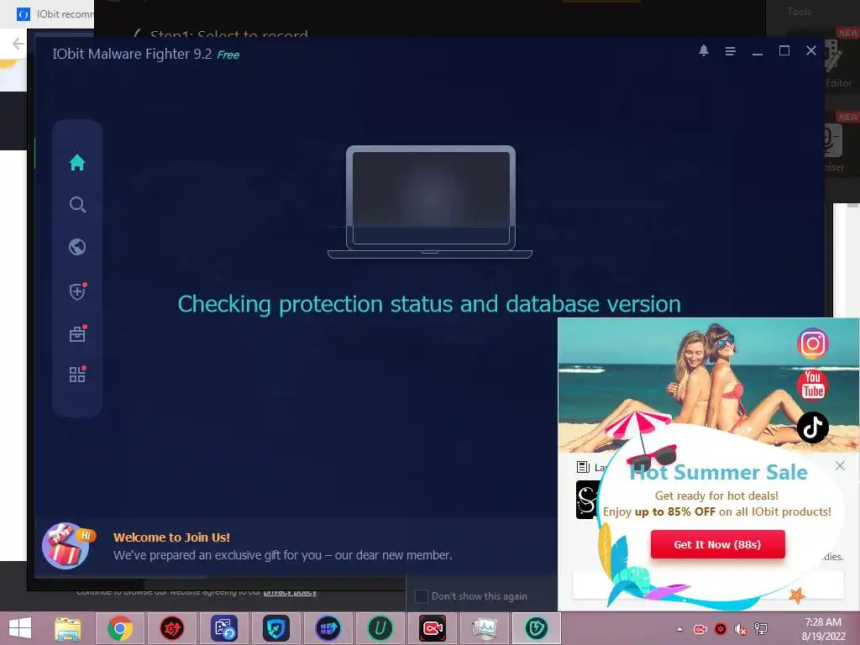Click the network tray icon
The height and width of the screenshot is (645, 860).
click(761, 629)
